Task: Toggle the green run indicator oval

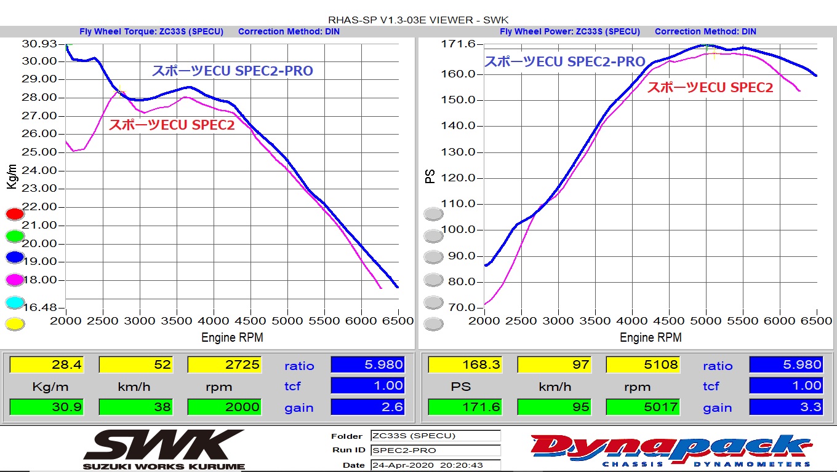Action: click(x=15, y=236)
